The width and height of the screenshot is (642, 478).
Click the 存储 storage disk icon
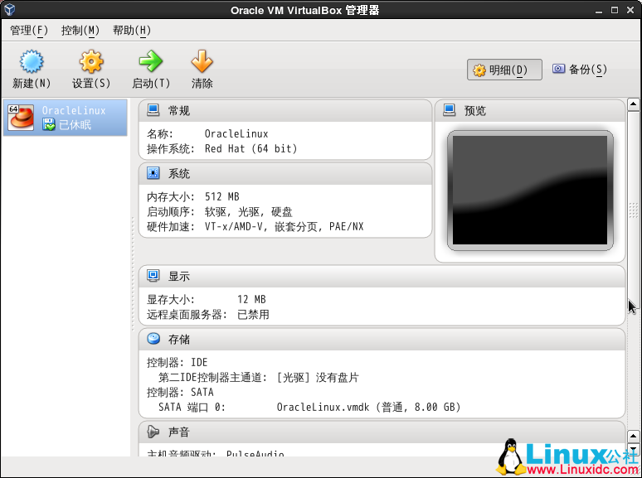coord(153,339)
